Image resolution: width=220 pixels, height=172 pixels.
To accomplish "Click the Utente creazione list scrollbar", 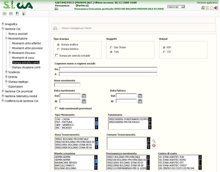I will click(x=96, y=162).
